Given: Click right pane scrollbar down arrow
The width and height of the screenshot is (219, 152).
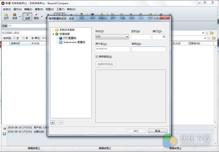Looking at the screenshot, I should tap(215, 122).
